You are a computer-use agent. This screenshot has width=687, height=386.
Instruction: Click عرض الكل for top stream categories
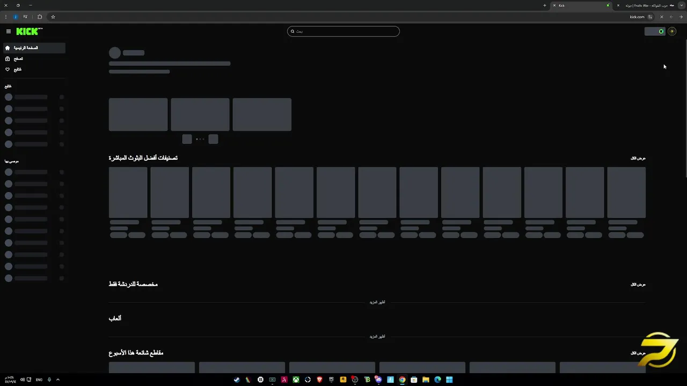[x=638, y=158]
